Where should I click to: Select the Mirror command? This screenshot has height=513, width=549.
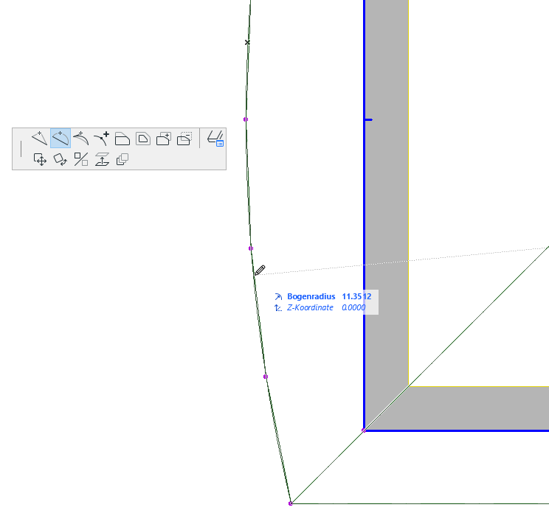coord(81,159)
